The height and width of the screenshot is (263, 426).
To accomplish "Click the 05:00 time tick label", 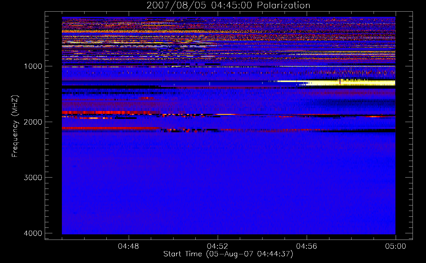I will [395, 246].
